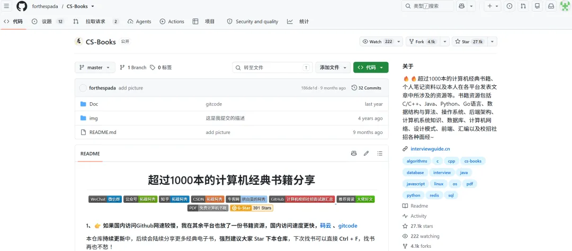Expand the Watch options dropdown arrow

pos(399,42)
